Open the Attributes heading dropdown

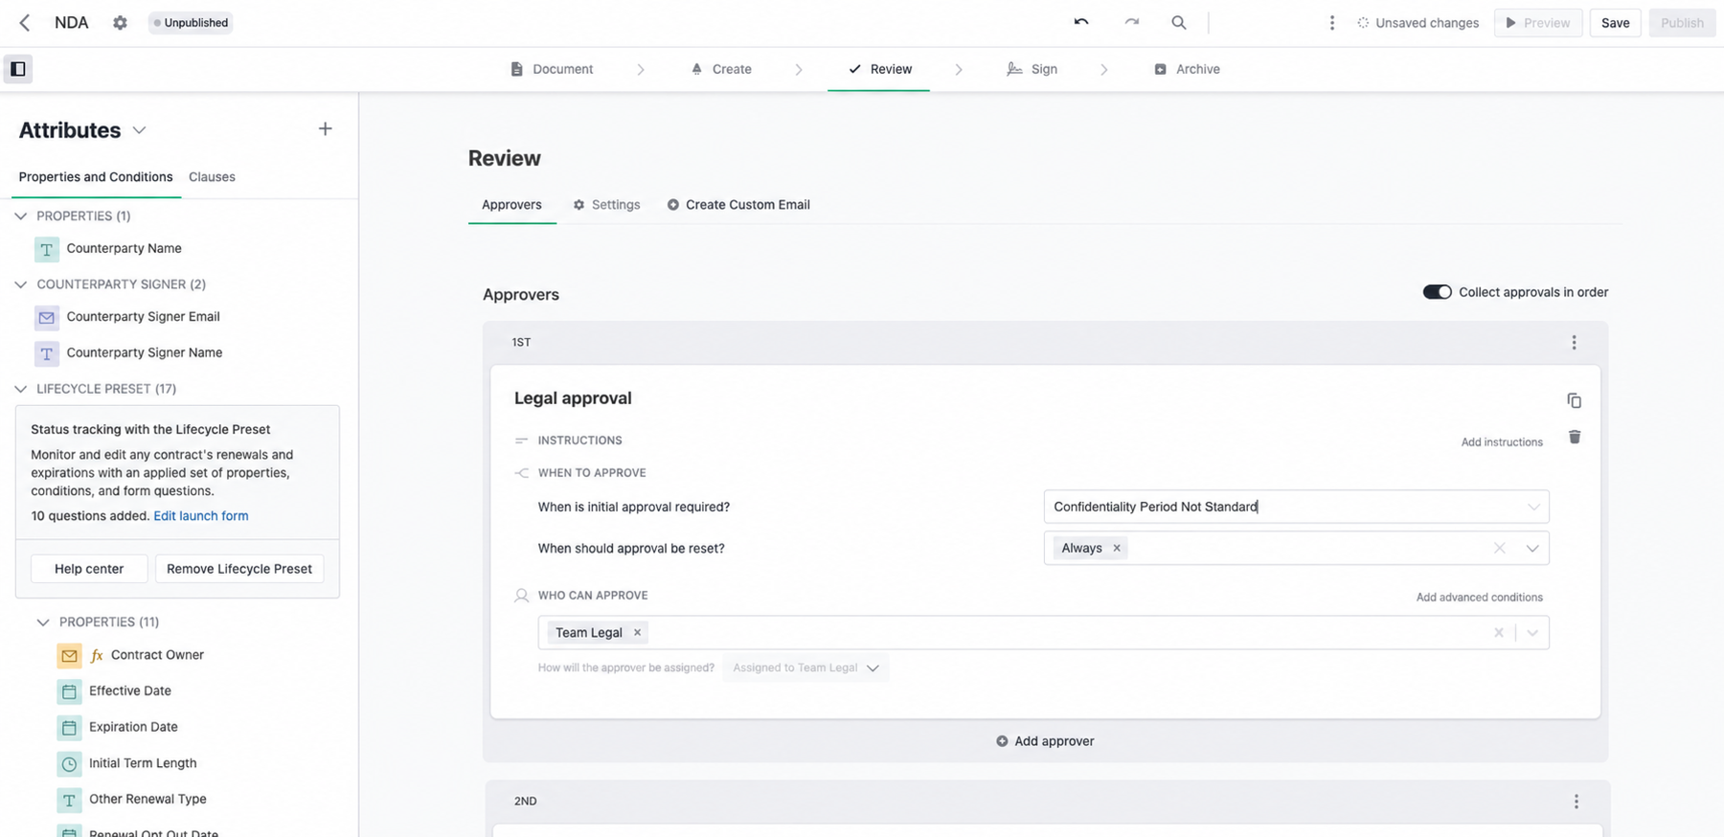(x=139, y=130)
